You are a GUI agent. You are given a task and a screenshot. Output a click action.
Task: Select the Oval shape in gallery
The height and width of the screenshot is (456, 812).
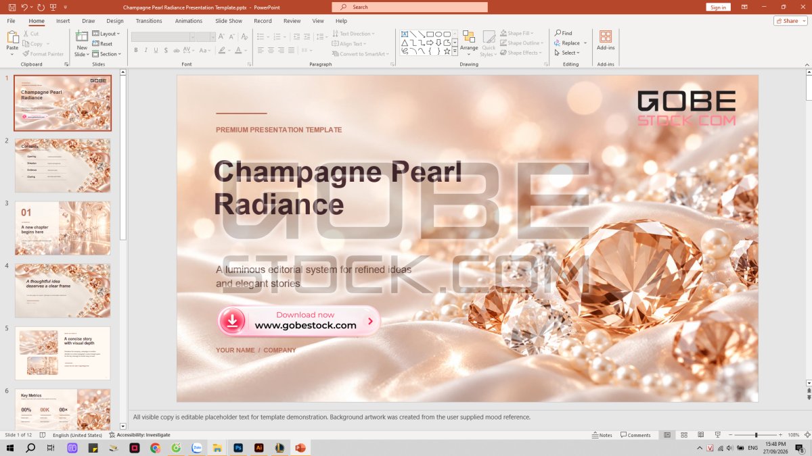click(438, 34)
